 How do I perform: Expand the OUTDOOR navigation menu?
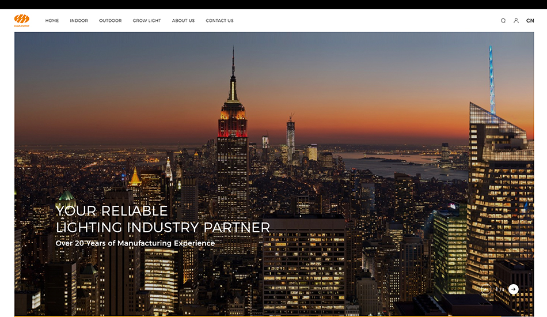pyautogui.click(x=110, y=21)
